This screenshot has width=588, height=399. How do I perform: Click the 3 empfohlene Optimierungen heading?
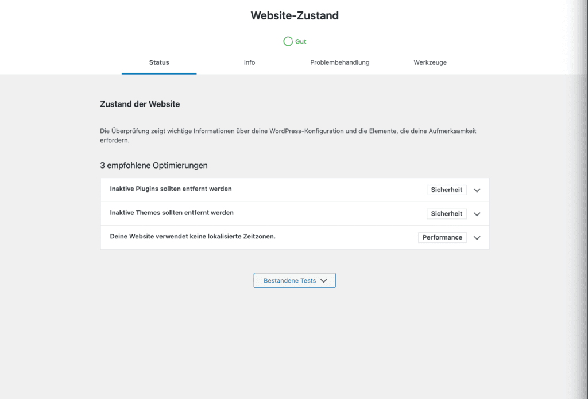(153, 165)
